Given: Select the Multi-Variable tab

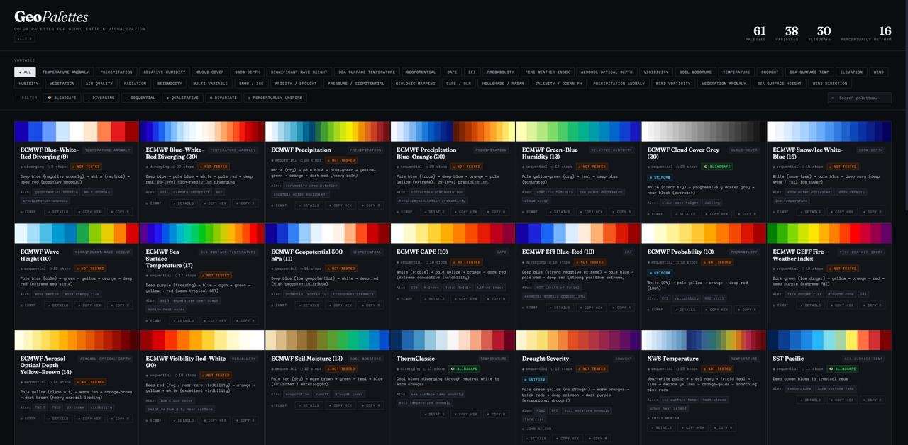Looking at the screenshot, I should 211,84.
